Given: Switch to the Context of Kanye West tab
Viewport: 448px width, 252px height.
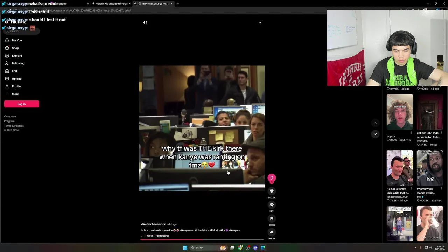Looking at the screenshot, I should (153, 3).
